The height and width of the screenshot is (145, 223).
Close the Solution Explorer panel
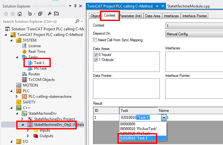(x=80, y=6)
